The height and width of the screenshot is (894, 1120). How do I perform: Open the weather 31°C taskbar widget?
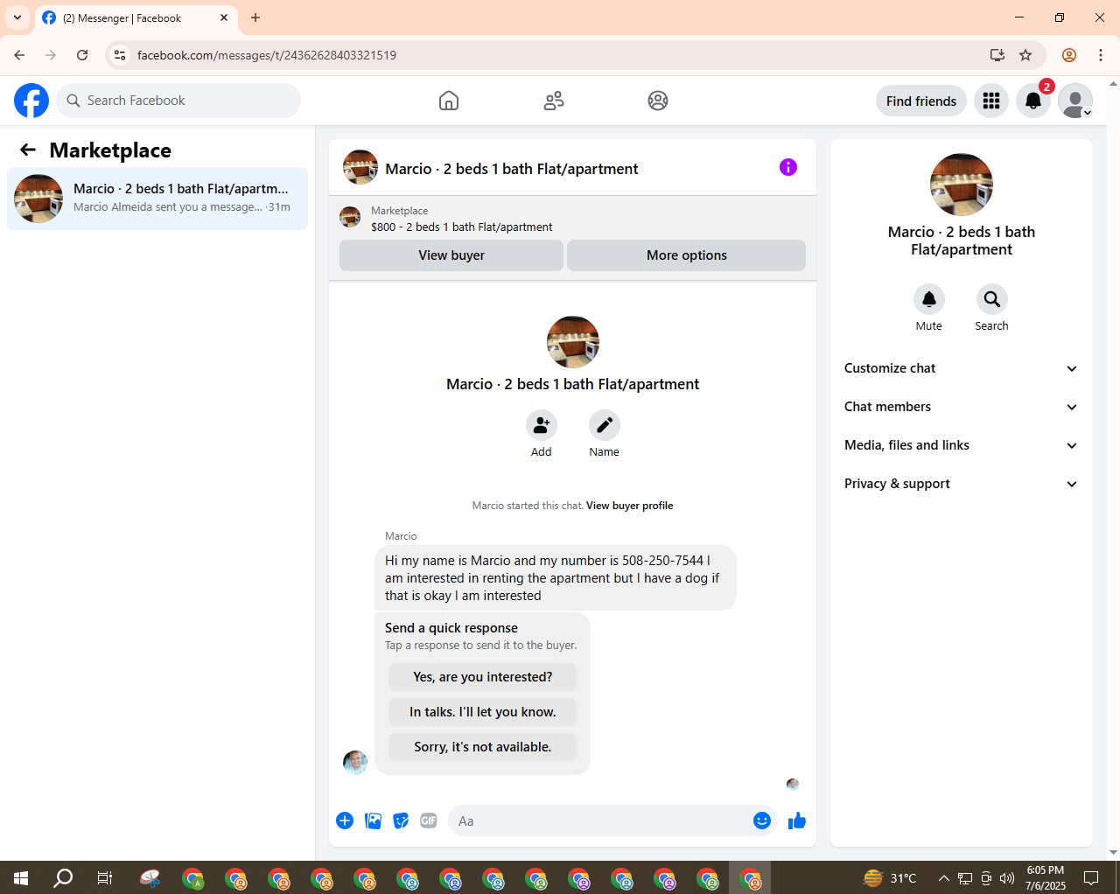click(890, 877)
